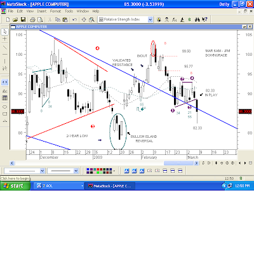Paste with clipboard icon
254x254 pixels.
coord(65,20)
